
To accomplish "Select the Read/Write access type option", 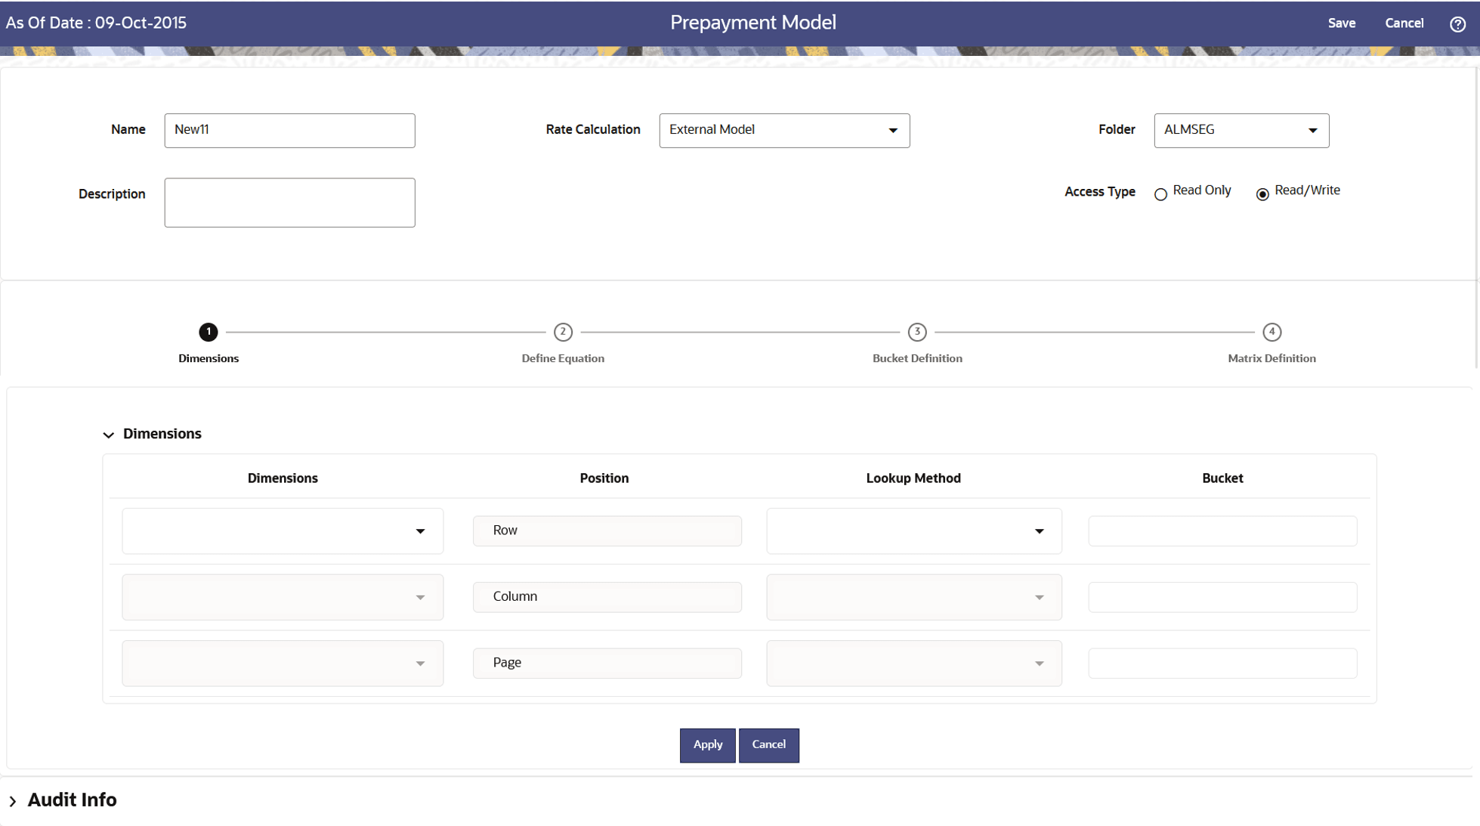I will coord(1262,194).
